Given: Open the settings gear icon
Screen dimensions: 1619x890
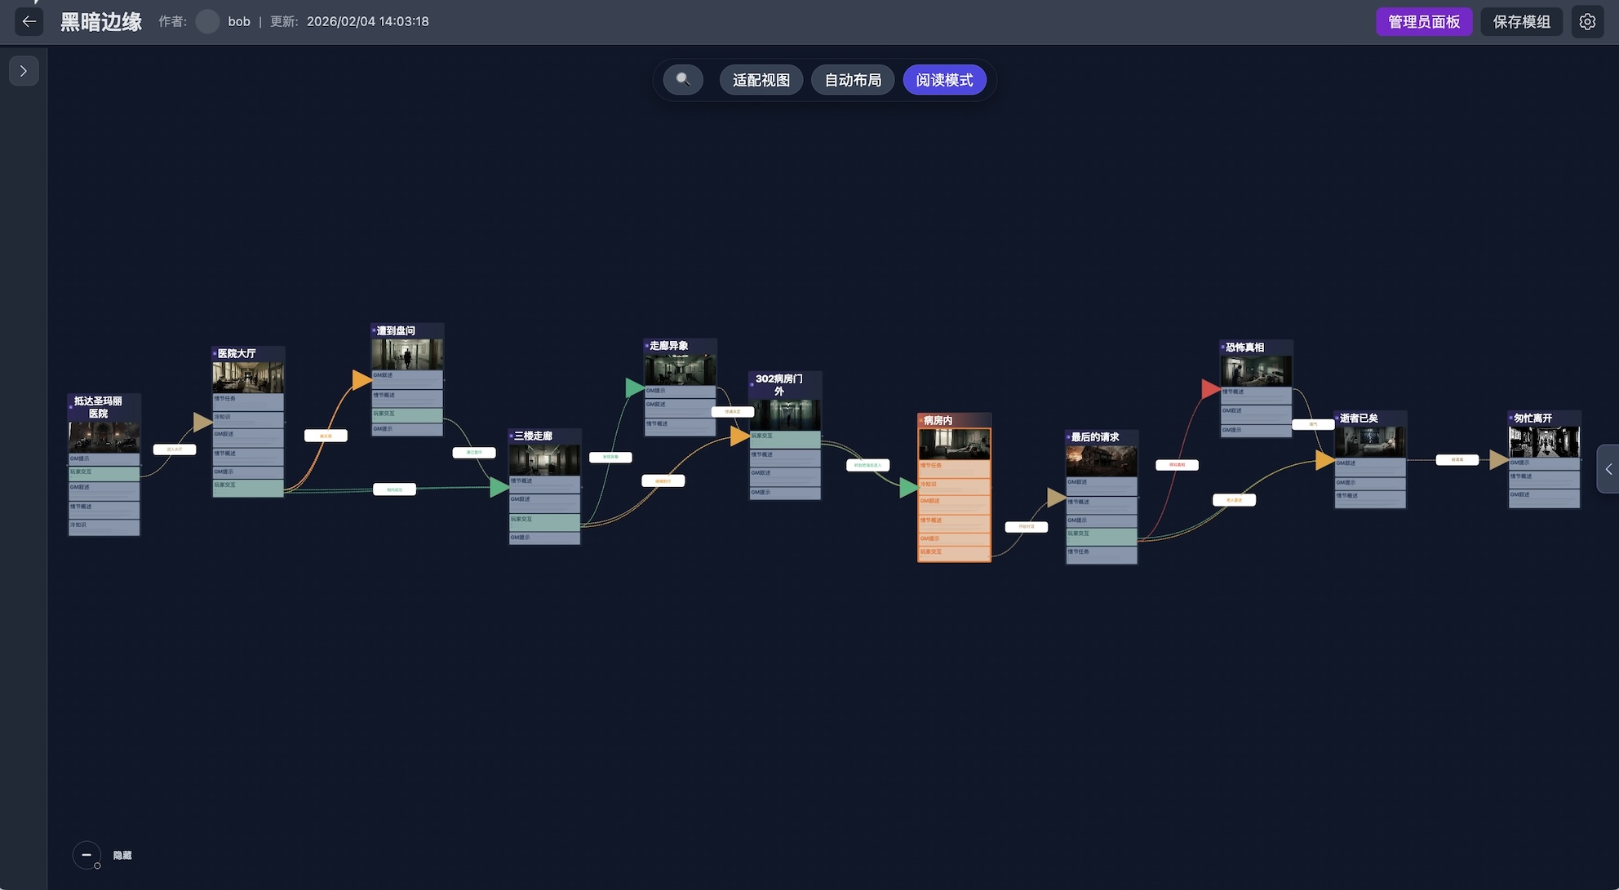Looking at the screenshot, I should 1587,21.
